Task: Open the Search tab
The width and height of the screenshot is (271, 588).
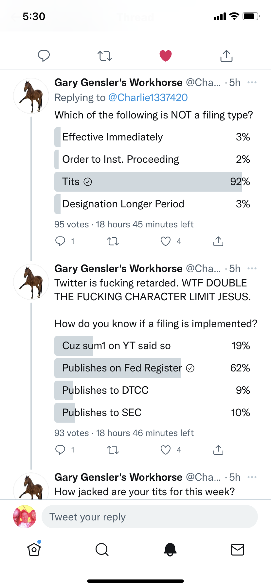Action: click(102, 549)
